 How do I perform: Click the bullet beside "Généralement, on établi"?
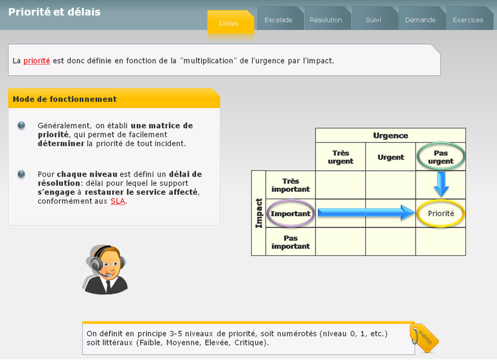coord(21,125)
